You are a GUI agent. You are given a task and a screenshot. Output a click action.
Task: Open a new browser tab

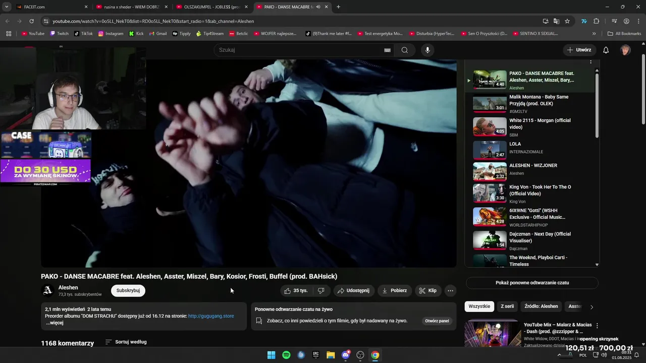pyautogui.click(x=338, y=7)
